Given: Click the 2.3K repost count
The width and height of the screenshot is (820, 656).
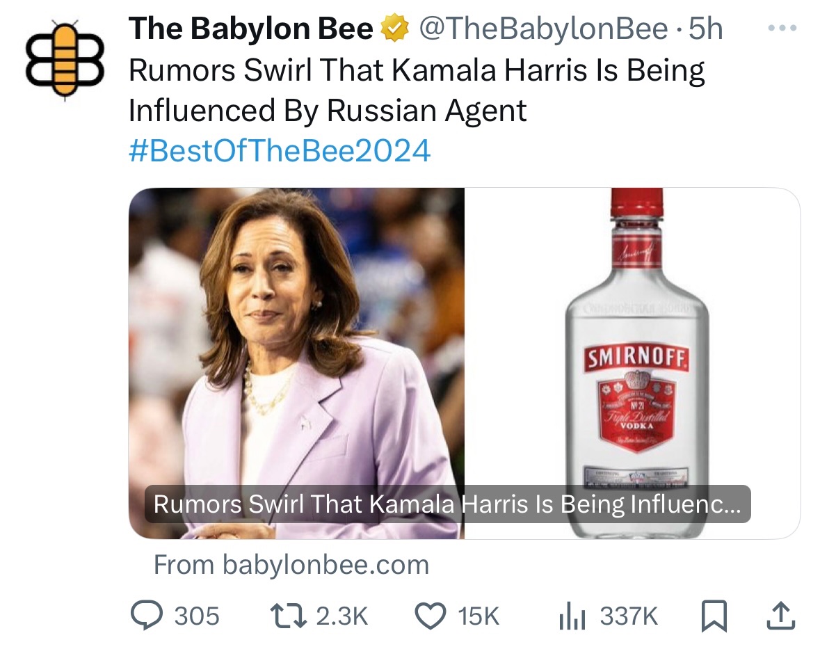Looking at the screenshot, I should tap(341, 616).
